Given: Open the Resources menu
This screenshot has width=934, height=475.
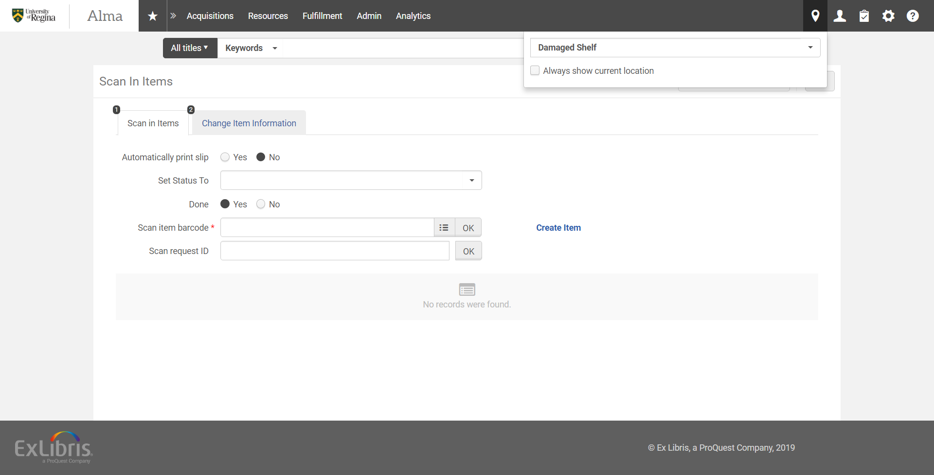Looking at the screenshot, I should [268, 16].
